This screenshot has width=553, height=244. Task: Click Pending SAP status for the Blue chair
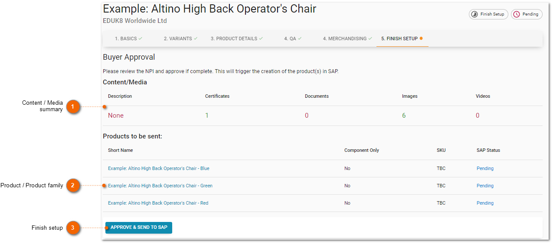pos(485,168)
